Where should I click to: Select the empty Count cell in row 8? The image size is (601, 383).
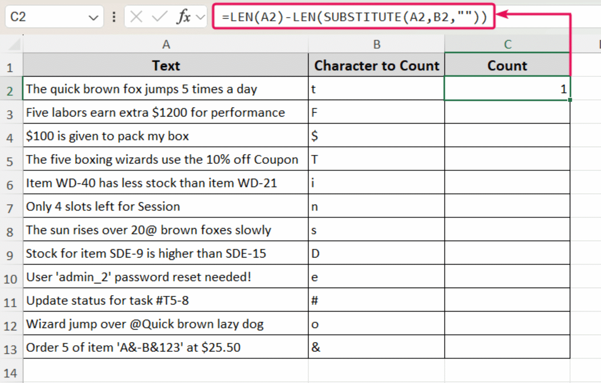tap(507, 230)
